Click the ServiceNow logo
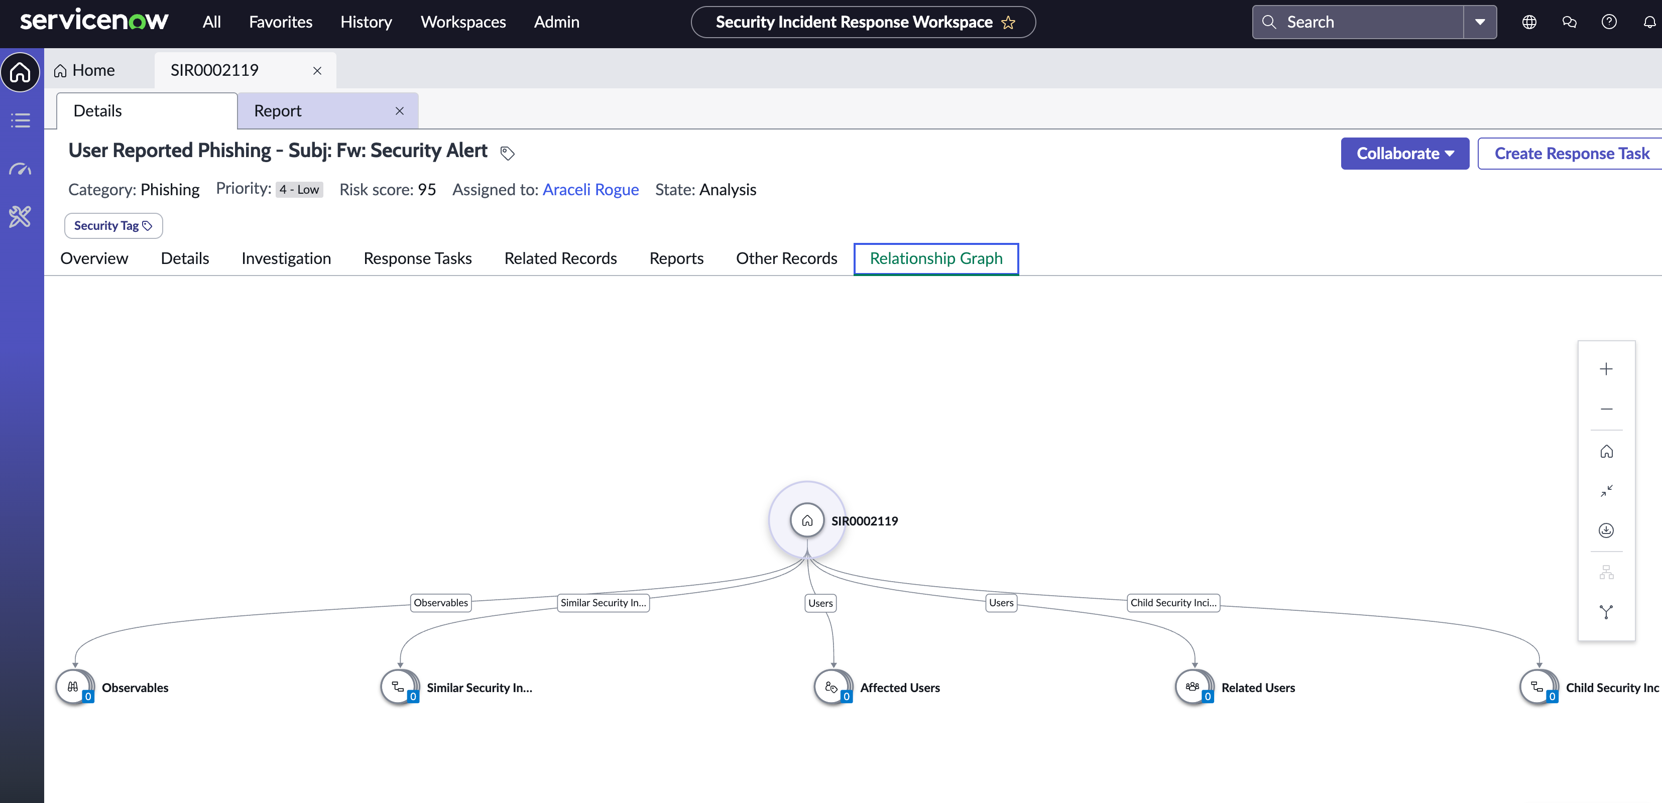 point(94,21)
